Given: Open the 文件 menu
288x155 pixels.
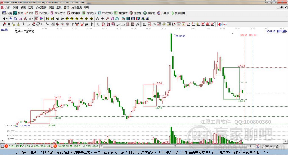Looking at the screenshot, I should click(x=8, y=8).
